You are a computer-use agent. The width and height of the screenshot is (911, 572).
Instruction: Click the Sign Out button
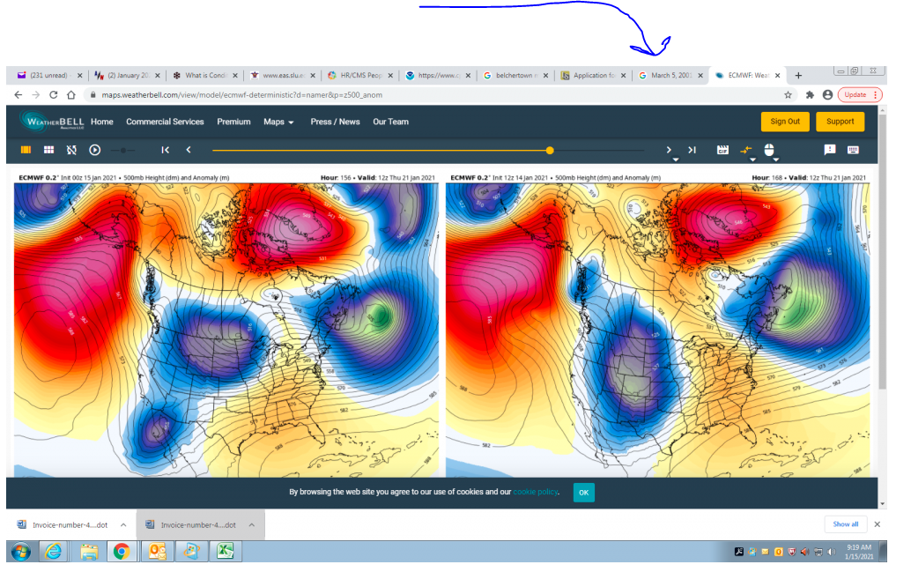tap(785, 122)
